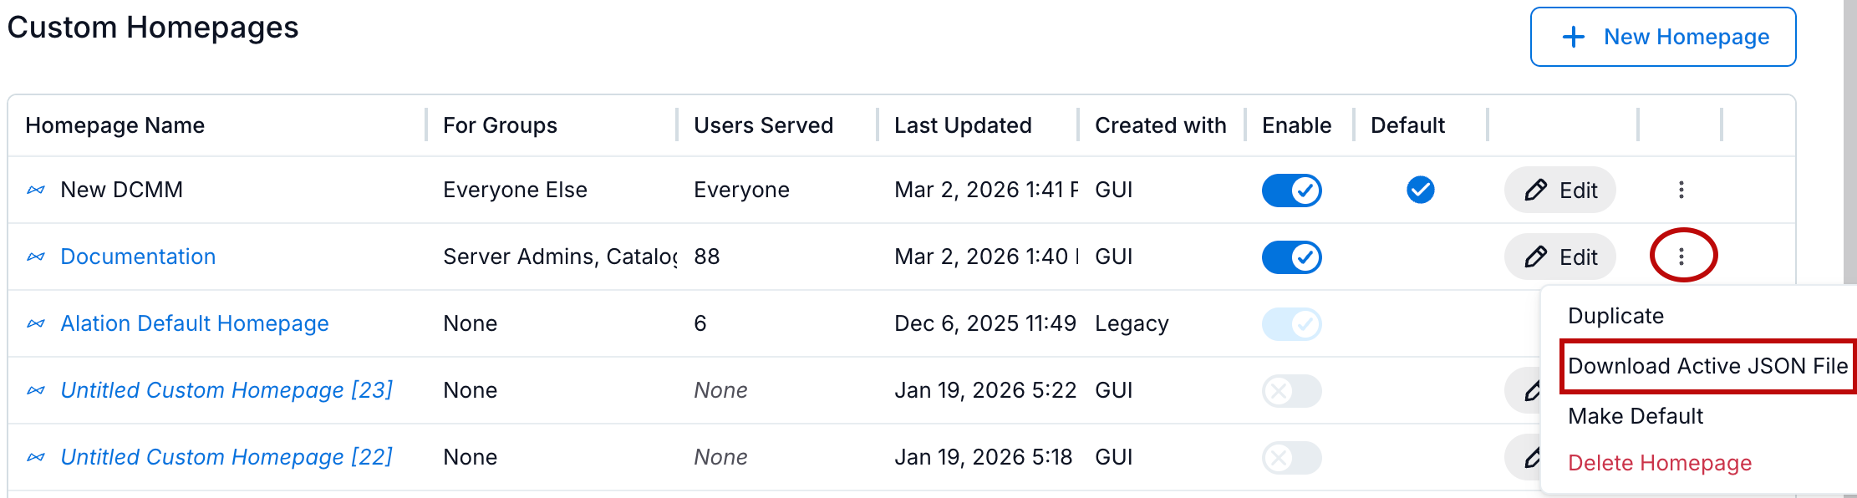This screenshot has width=1857, height=498.
Task: Click the trend icon beside New DCMM
Action: click(35, 190)
